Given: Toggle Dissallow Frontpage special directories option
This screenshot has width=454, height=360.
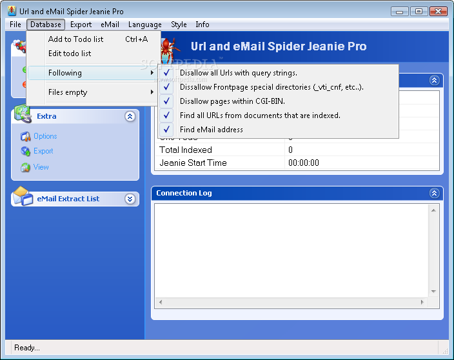Looking at the screenshot, I should click(x=278, y=87).
